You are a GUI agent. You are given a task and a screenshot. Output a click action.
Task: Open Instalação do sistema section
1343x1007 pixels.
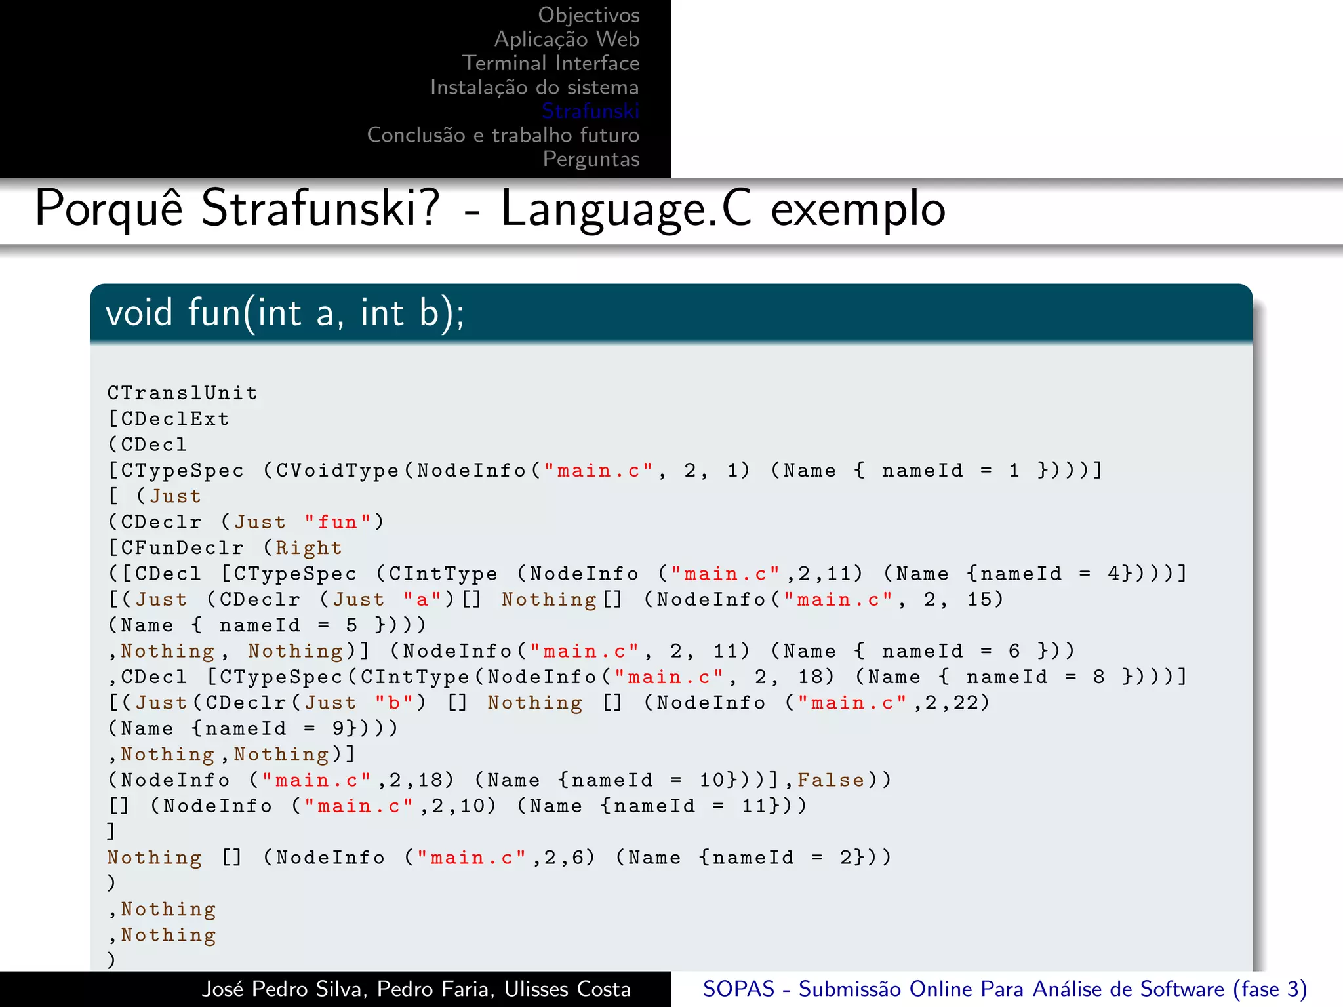(534, 87)
